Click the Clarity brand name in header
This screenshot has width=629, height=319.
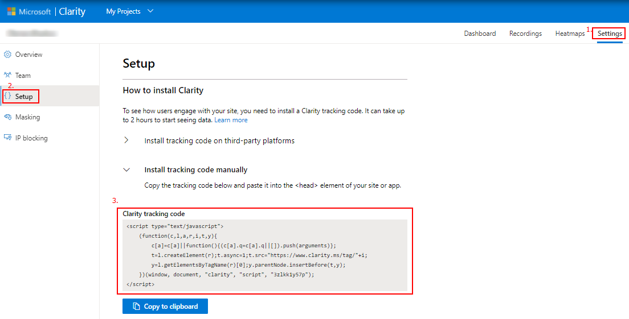[72, 11]
